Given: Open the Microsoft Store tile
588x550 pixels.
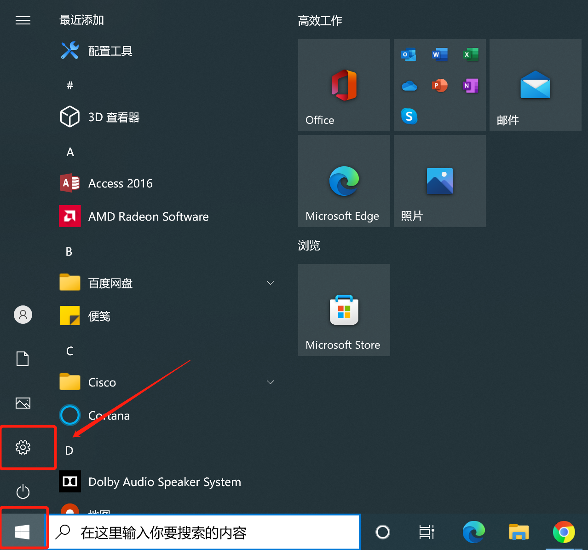Looking at the screenshot, I should pyautogui.click(x=344, y=310).
